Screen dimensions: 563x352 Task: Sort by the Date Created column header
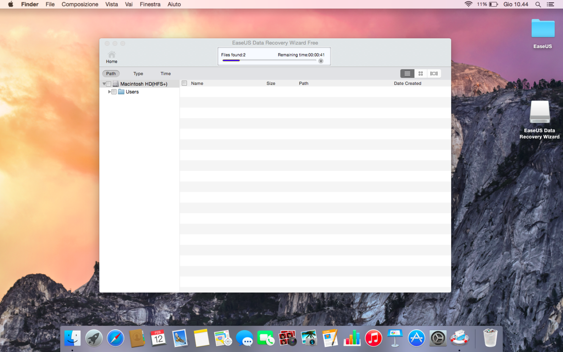point(408,83)
